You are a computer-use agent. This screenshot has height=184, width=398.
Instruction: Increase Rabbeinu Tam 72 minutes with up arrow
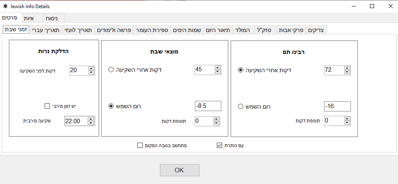coord(347,68)
